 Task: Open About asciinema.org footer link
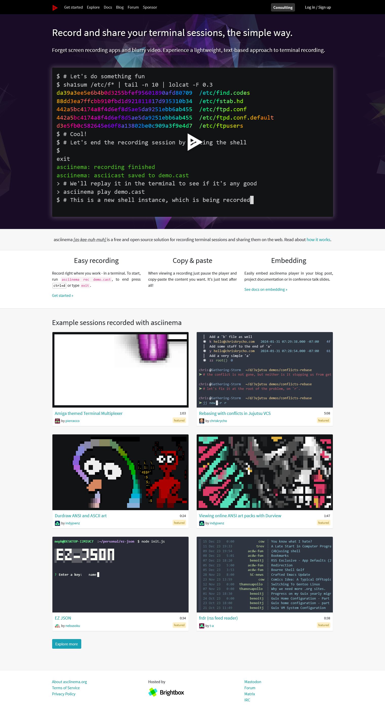coord(70,682)
